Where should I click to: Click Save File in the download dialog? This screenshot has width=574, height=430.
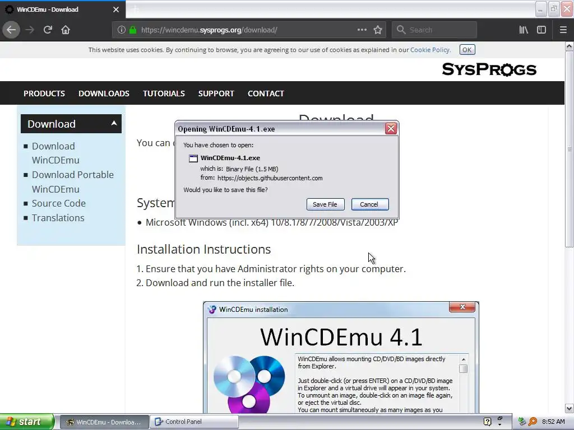point(325,204)
